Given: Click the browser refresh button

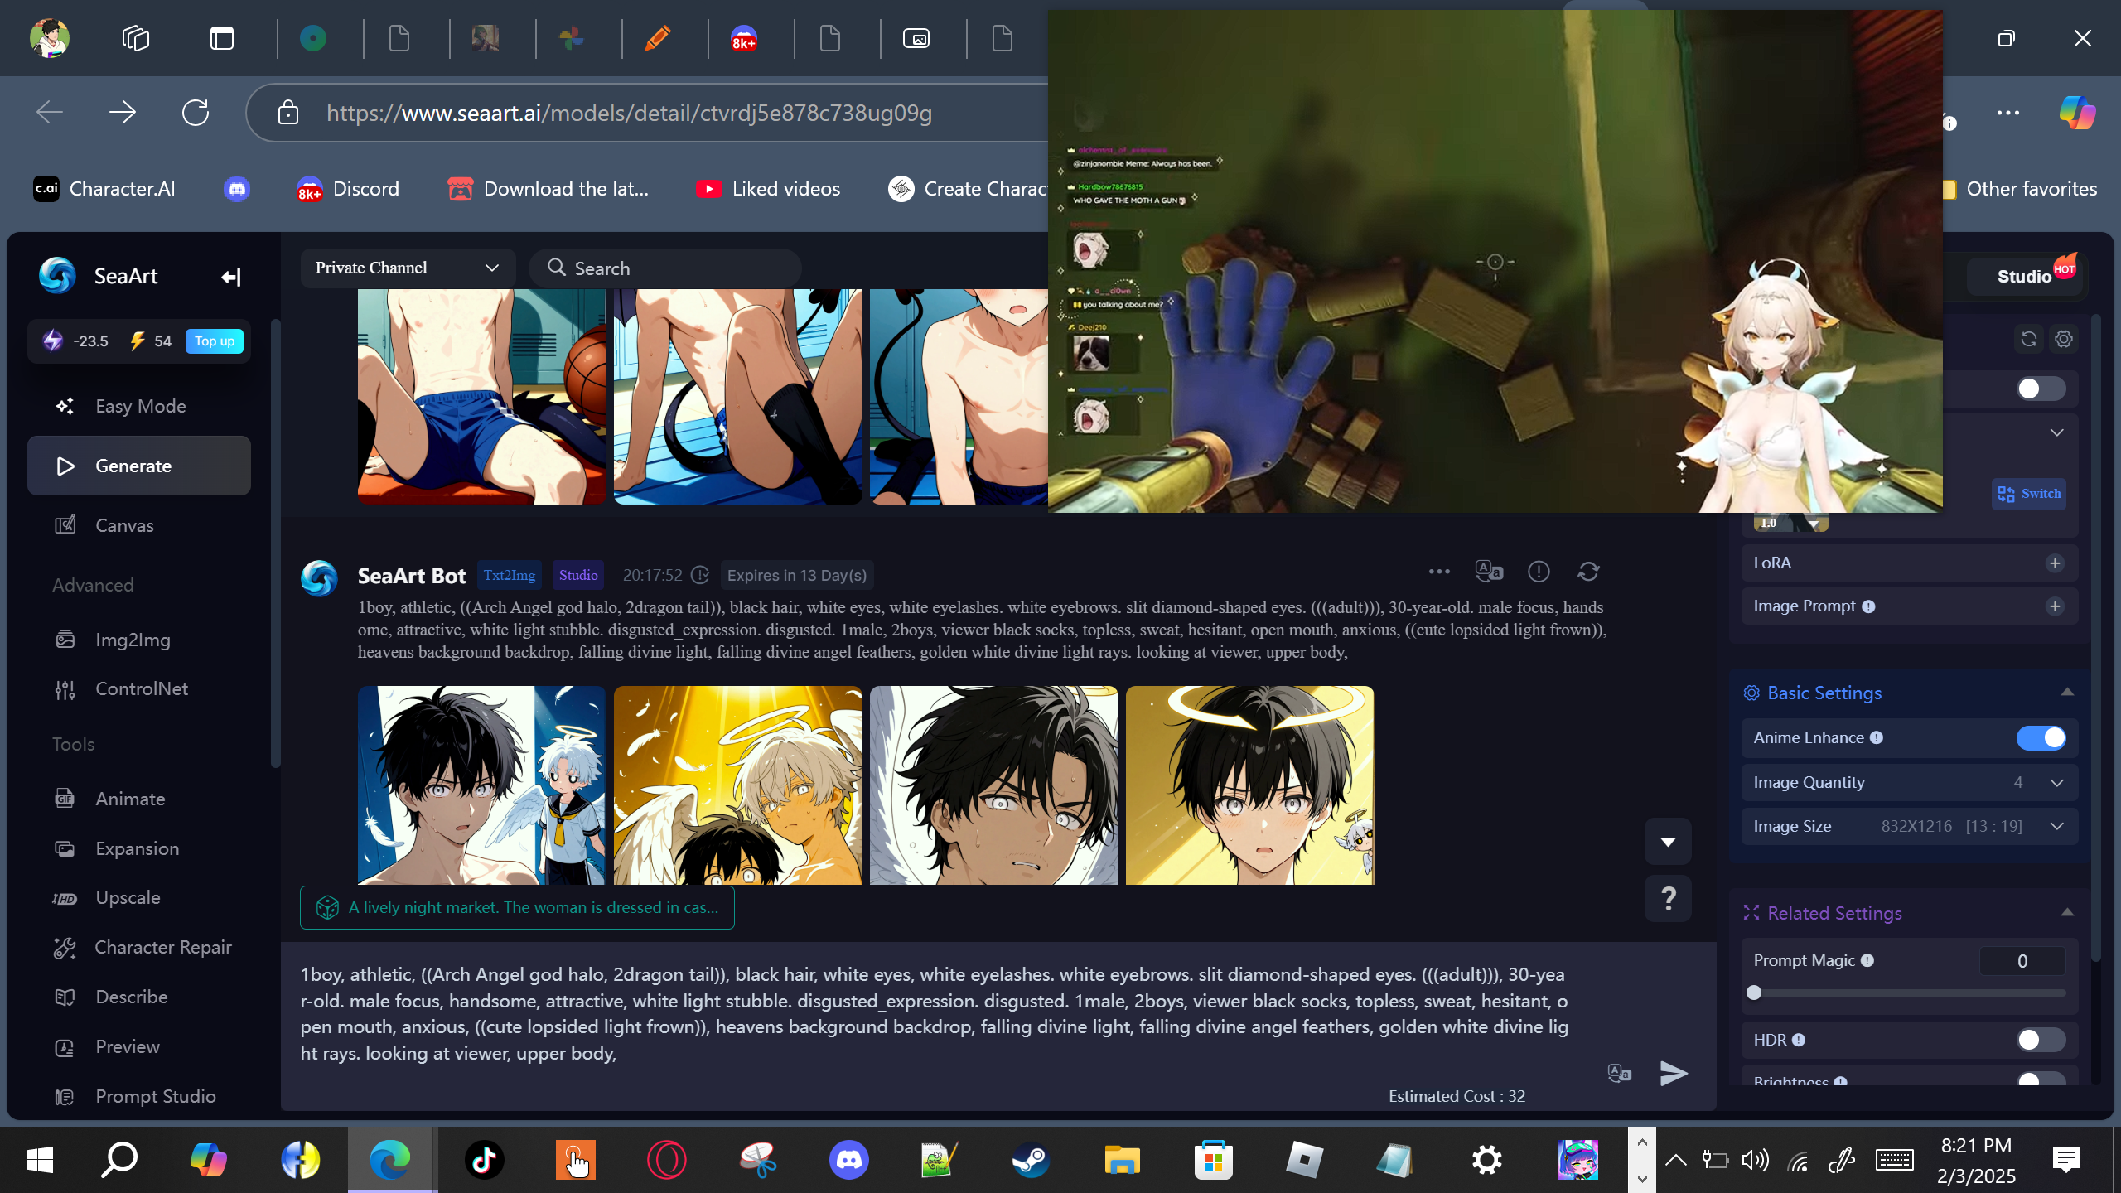Looking at the screenshot, I should tap(196, 113).
